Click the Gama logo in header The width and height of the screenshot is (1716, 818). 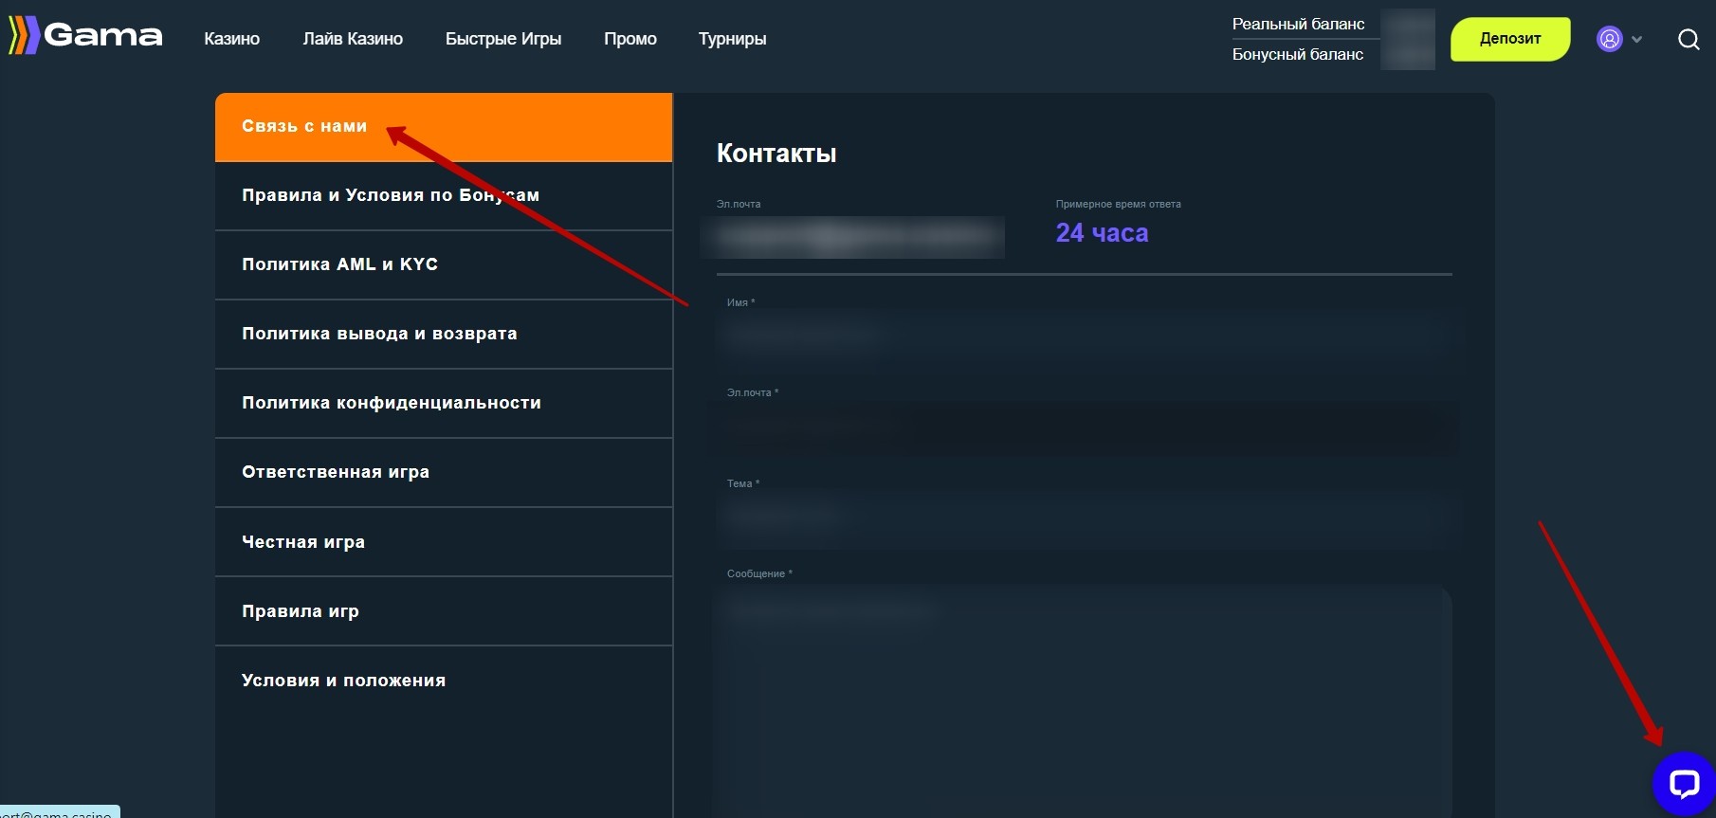pyautogui.click(x=86, y=36)
